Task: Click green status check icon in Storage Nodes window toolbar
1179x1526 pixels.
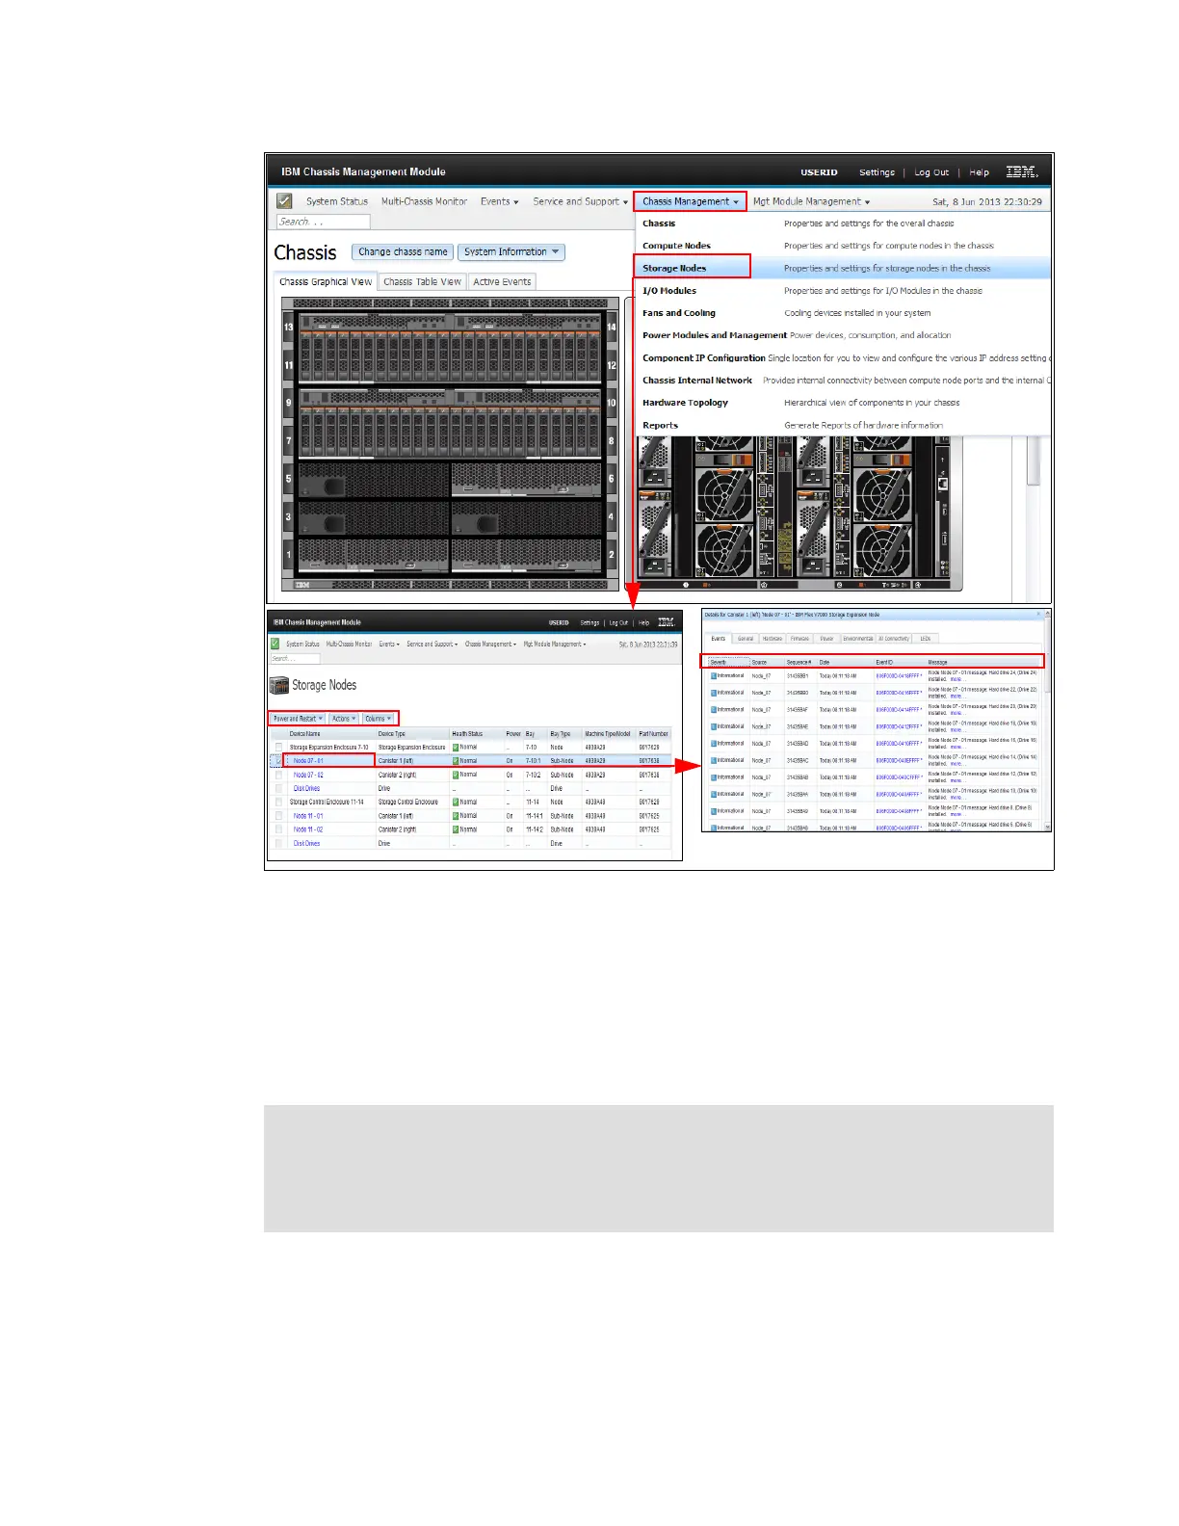Action: 275,644
